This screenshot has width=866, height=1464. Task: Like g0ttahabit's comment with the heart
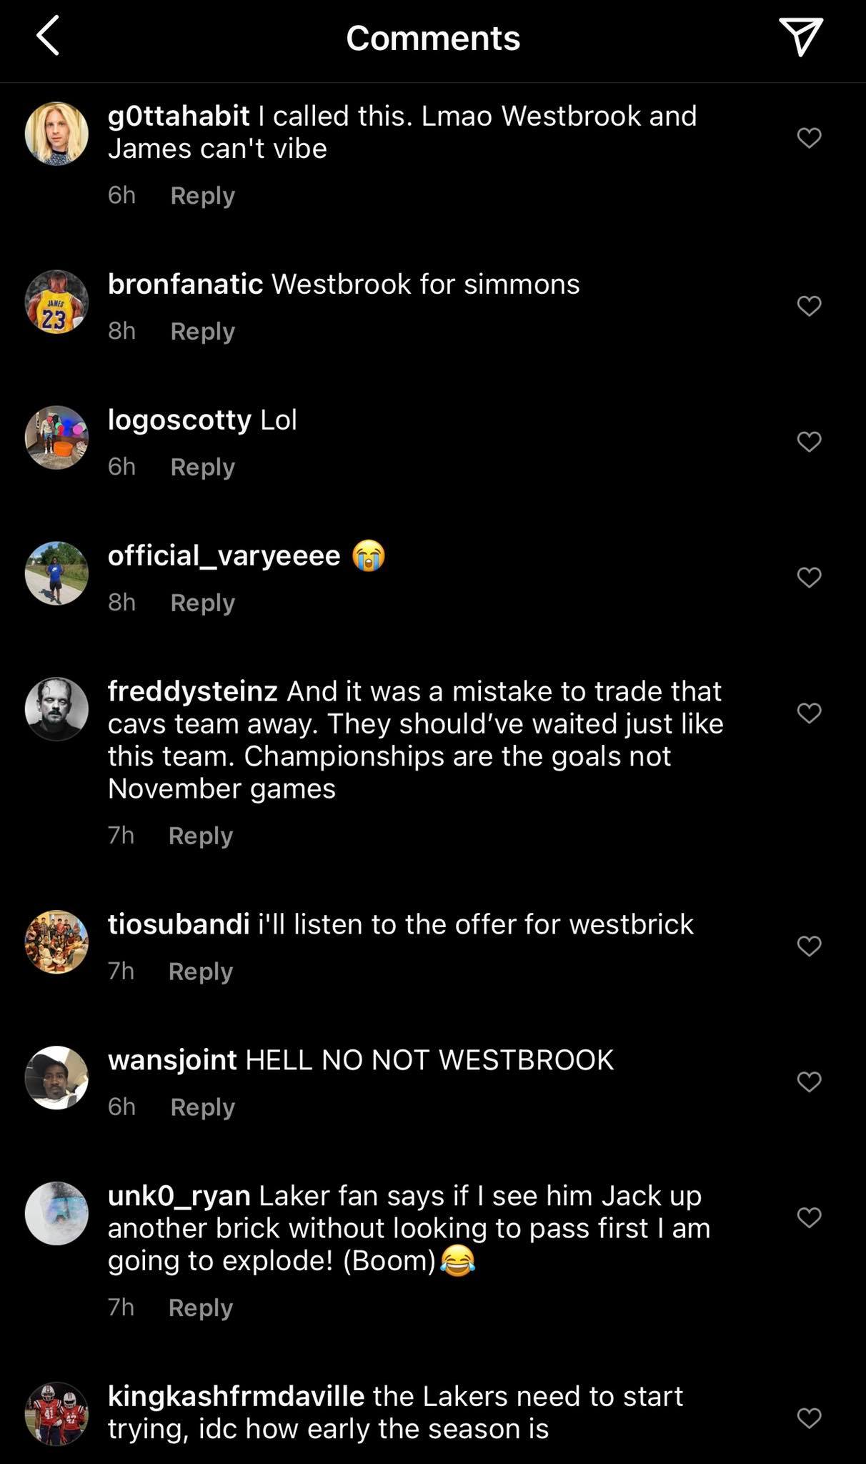pos(809,137)
